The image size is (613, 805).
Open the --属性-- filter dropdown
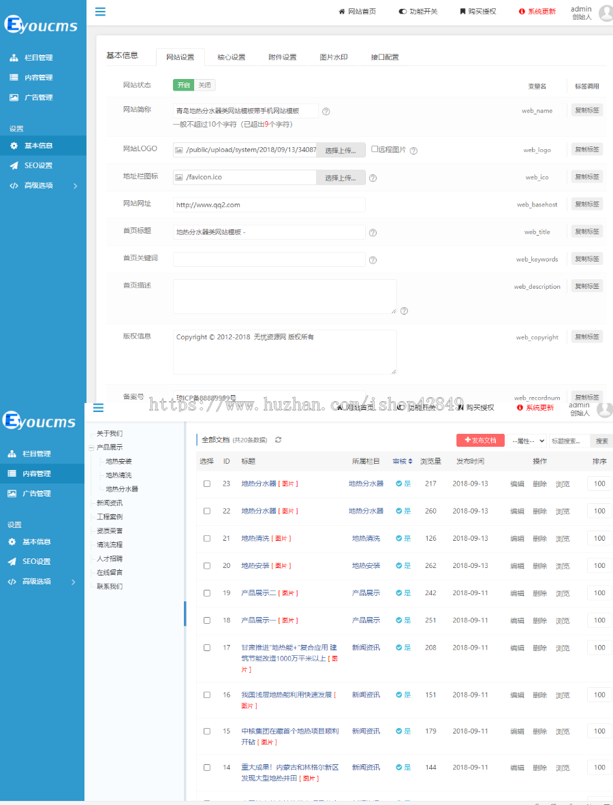[526, 441]
